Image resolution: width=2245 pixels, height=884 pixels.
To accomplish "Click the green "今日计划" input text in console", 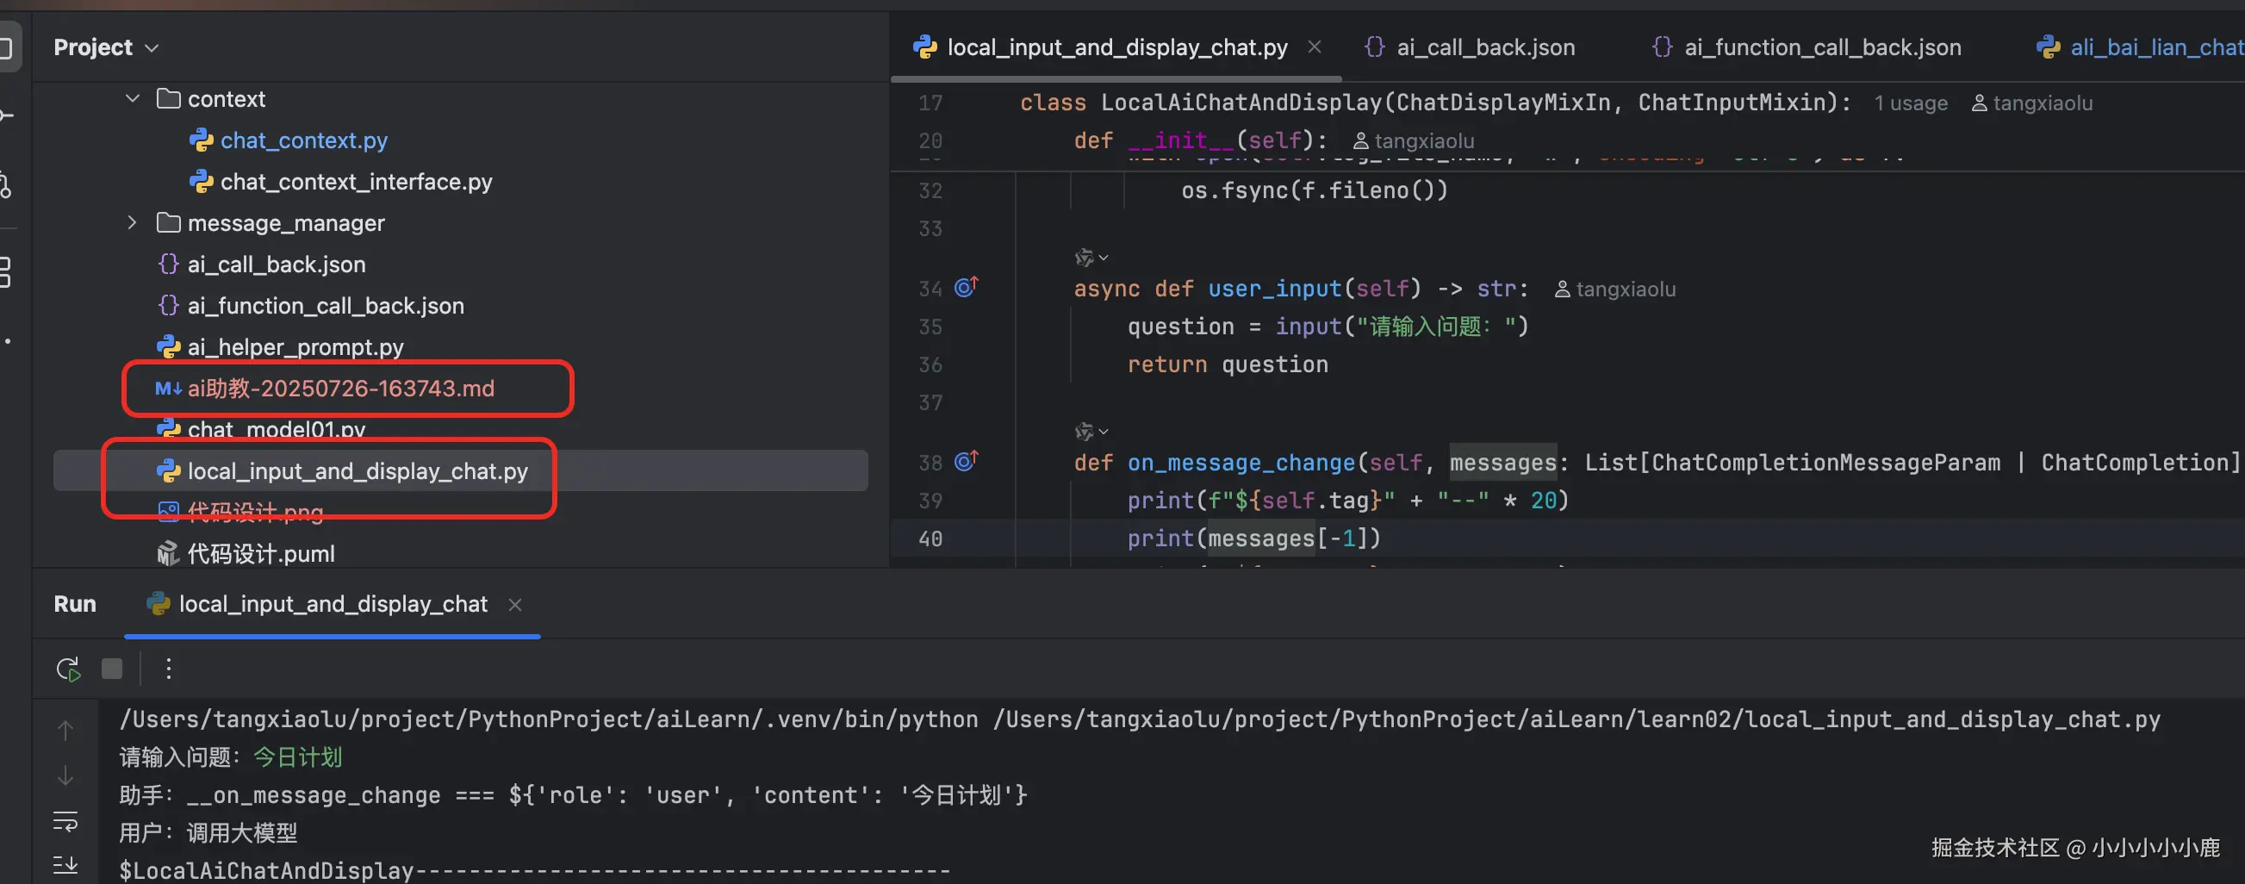I will click(298, 756).
